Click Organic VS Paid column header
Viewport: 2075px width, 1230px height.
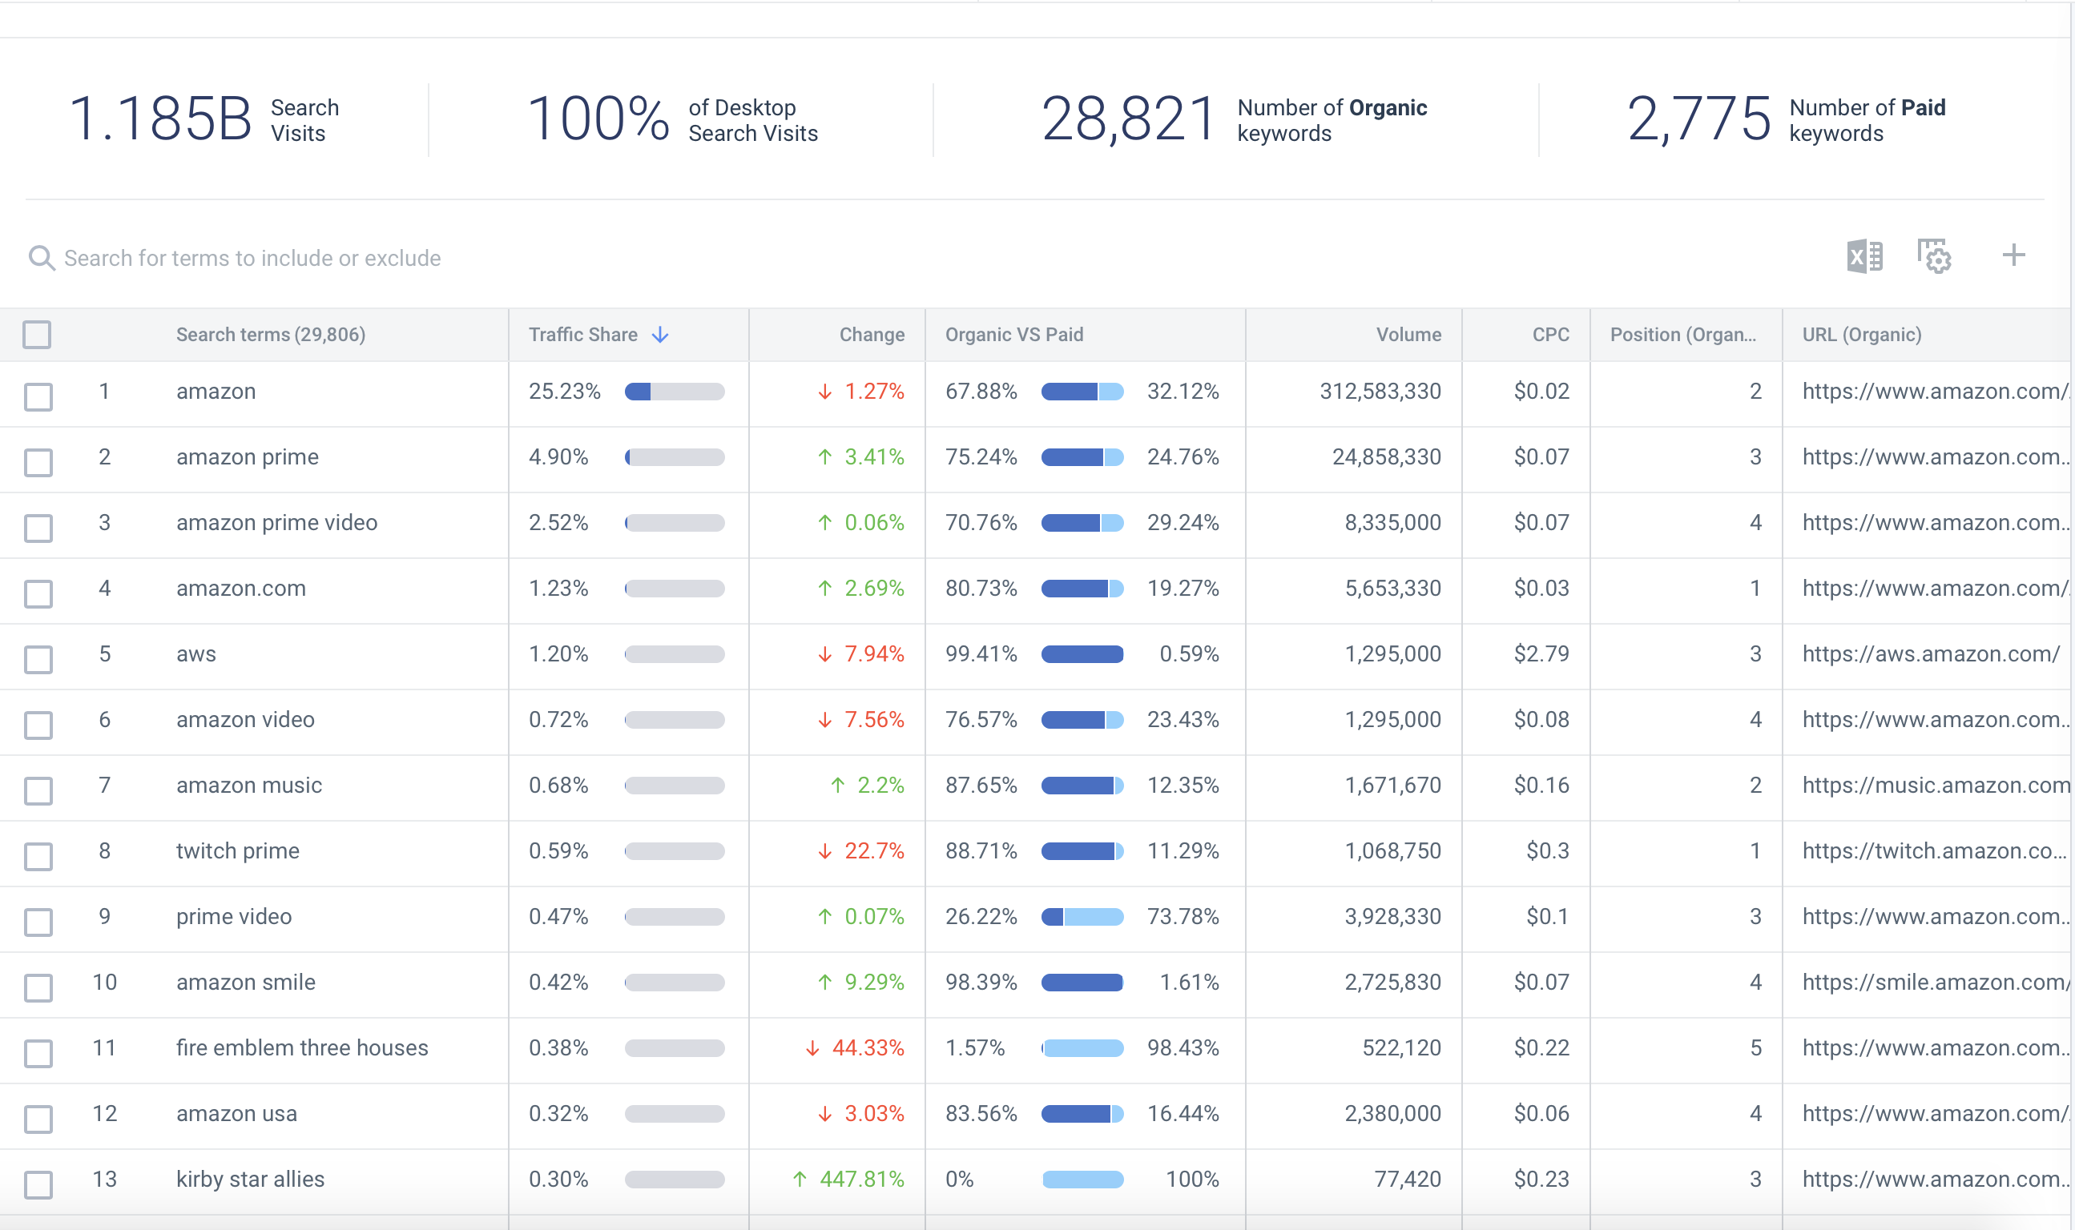[x=1014, y=335]
